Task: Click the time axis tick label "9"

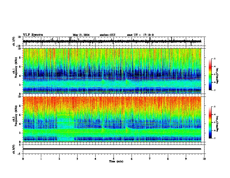Action: 186,159
